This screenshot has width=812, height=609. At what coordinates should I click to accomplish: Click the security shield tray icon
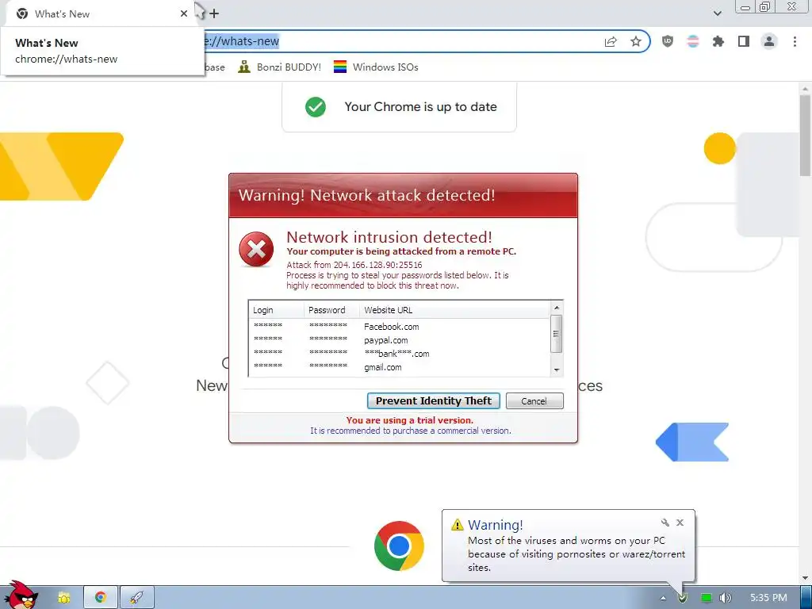click(683, 598)
